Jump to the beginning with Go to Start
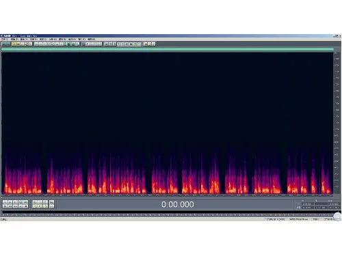This screenshot has height=256, width=342. (5, 206)
